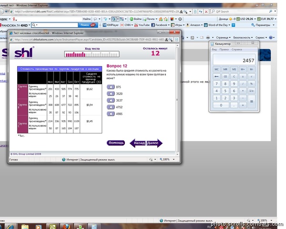Open Безопасность menu in main browser

coord(243,38)
